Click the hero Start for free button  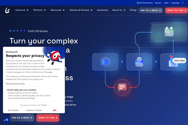[48, 118]
